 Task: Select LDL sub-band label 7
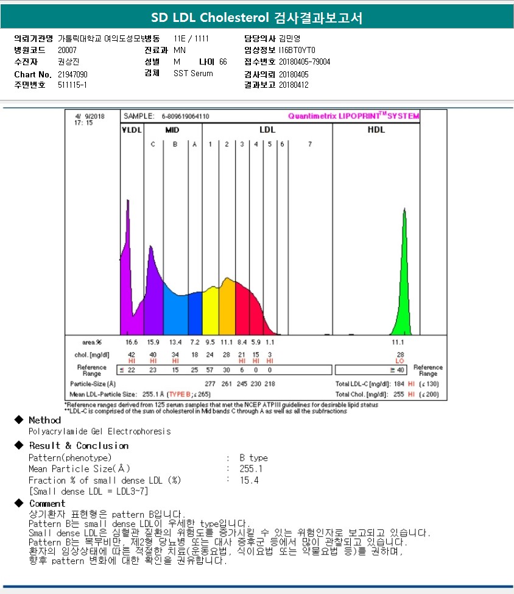click(x=310, y=144)
